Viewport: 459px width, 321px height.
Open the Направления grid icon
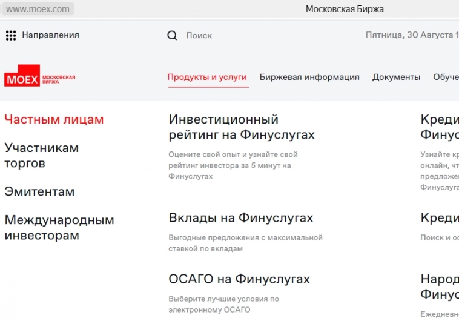click(x=11, y=36)
